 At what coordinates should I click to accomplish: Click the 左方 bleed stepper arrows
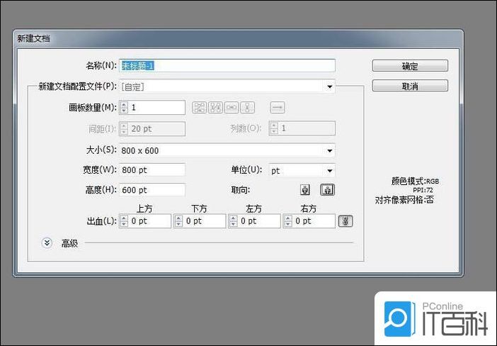pyautogui.click(x=234, y=221)
